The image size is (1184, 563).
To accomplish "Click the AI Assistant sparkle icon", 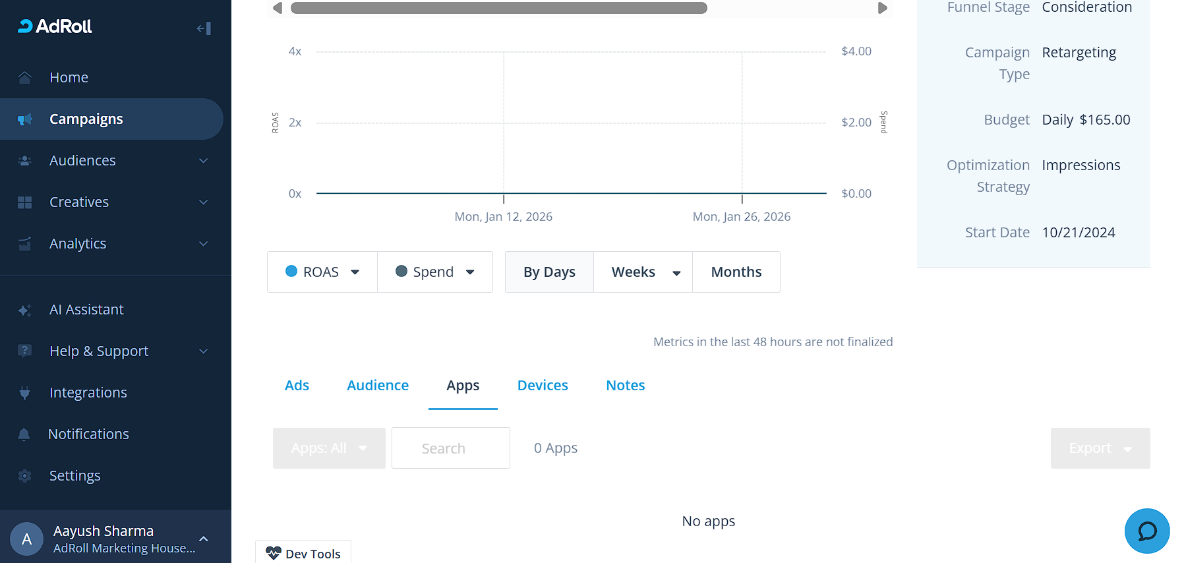I will point(25,310).
